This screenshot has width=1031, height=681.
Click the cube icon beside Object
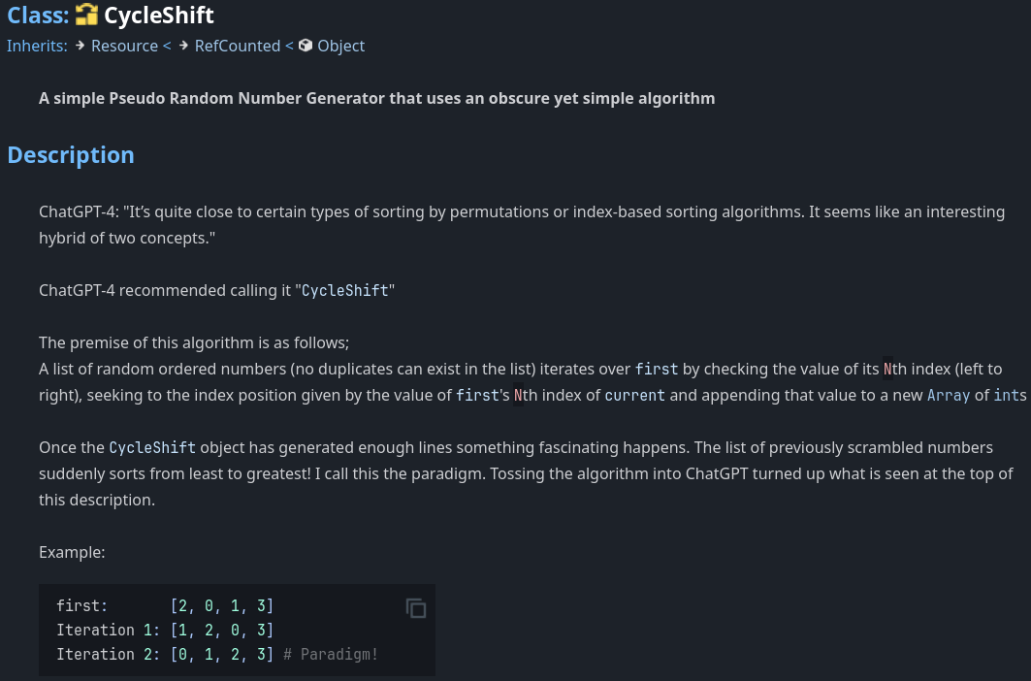click(x=306, y=46)
